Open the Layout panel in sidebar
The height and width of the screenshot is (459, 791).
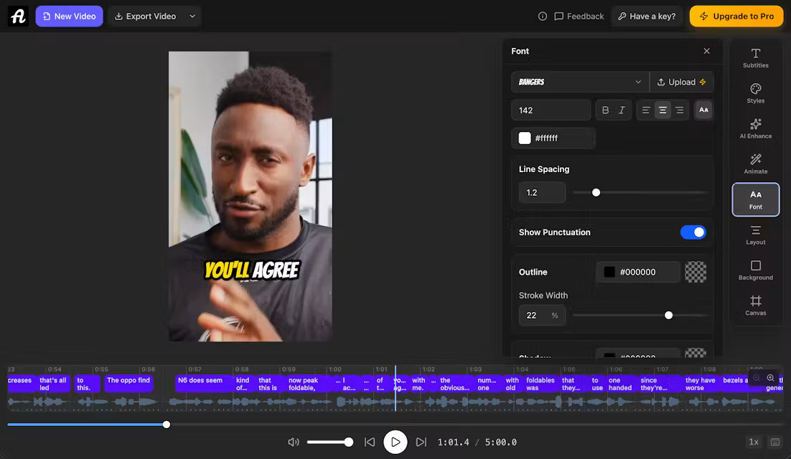click(x=755, y=235)
